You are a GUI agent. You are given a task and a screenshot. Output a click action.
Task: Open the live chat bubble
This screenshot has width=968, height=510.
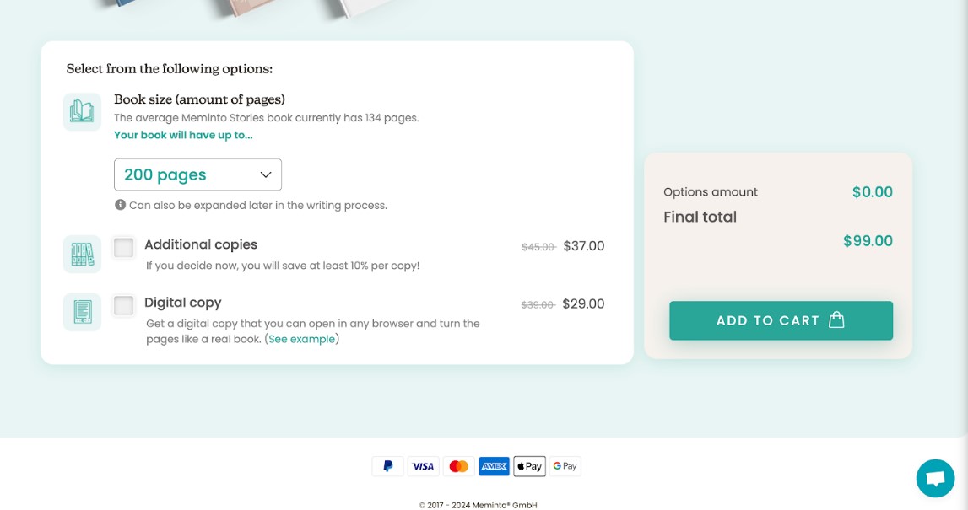click(935, 478)
